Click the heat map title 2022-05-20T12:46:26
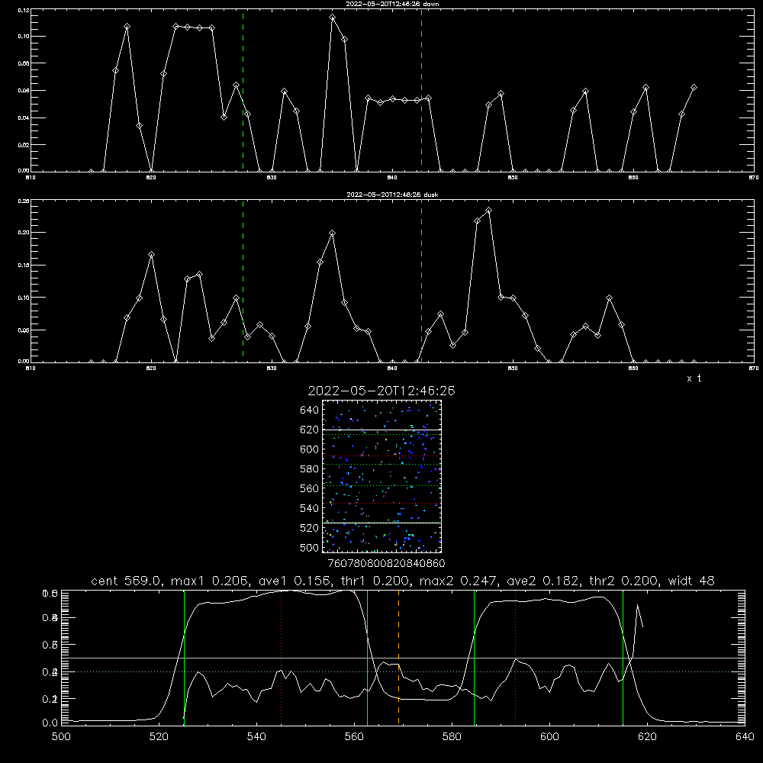 381,391
